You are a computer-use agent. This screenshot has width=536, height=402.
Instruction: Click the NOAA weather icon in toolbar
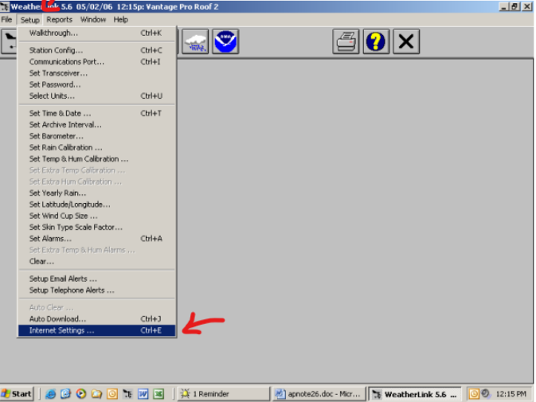pos(225,41)
